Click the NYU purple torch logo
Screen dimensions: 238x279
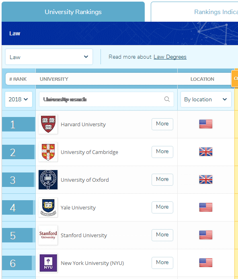click(x=48, y=263)
